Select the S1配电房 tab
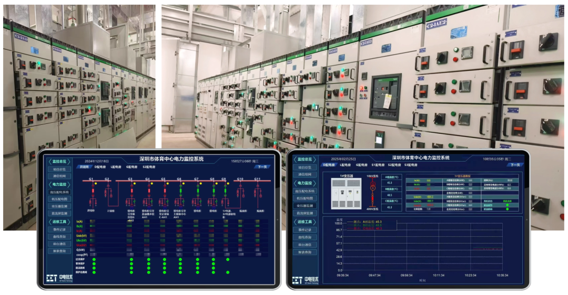Image resolution: width=568 pixels, height=295 pixels. coord(378,165)
